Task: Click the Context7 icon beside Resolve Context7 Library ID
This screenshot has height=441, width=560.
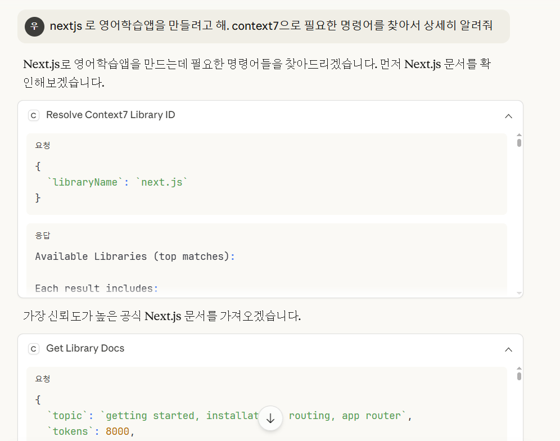Action: point(34,115)
